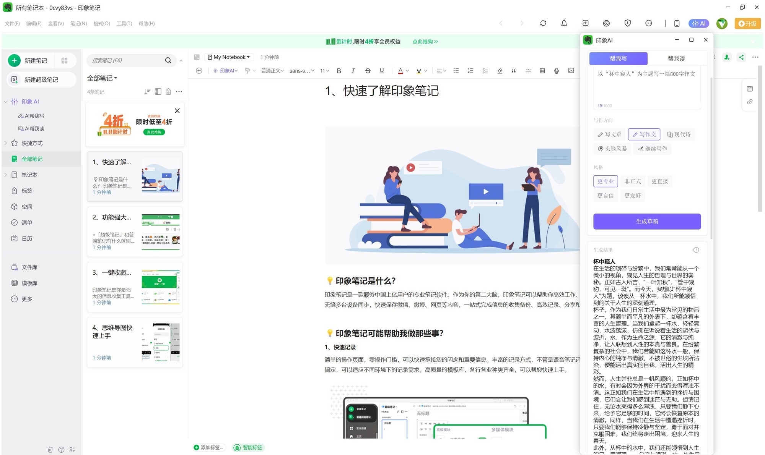This screenshot has width=765, height=455.
Task: Expand the font size dropdown
Action: click(324, 71)
